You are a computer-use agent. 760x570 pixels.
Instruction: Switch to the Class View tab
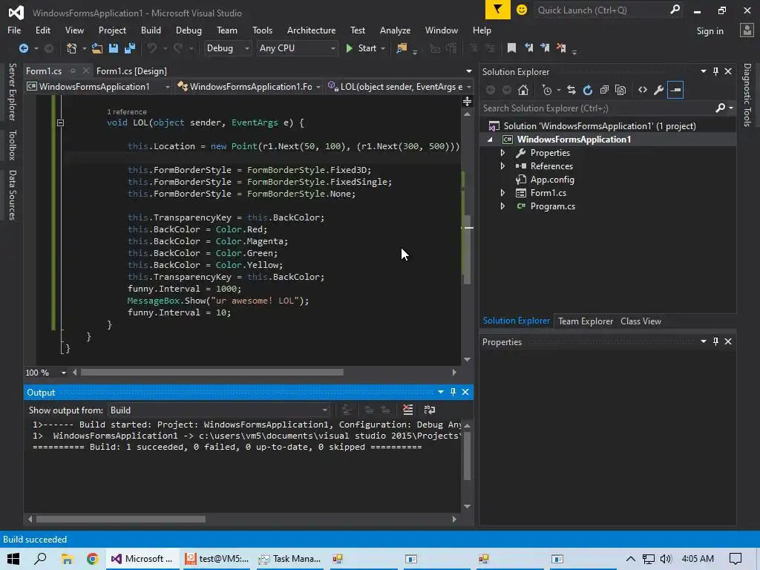coord(641,321)
